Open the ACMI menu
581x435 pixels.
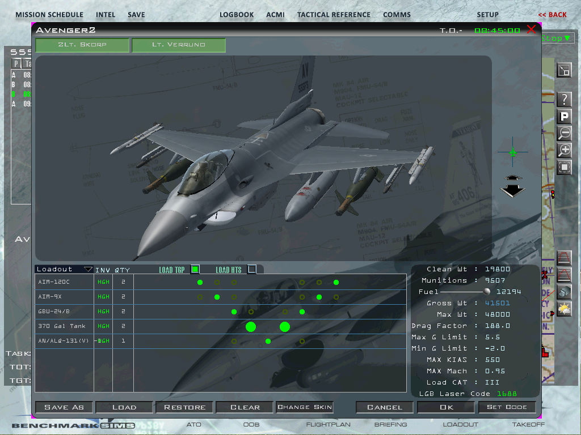point(275,15)
